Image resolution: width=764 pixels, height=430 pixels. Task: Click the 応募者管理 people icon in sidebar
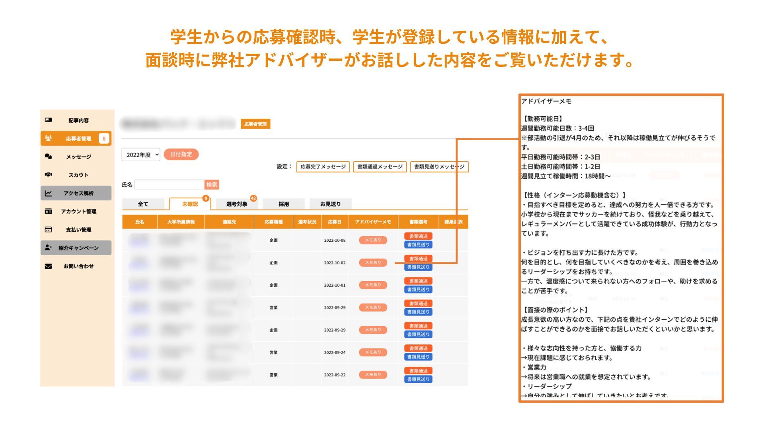(x=48, y=138)
